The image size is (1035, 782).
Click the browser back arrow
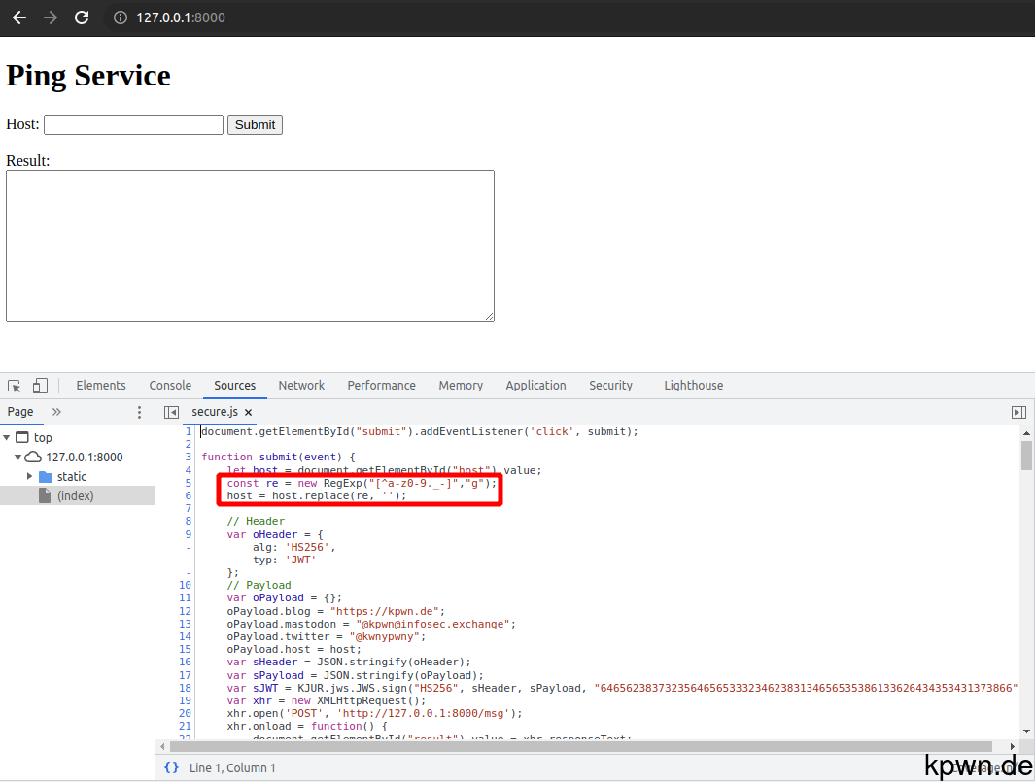pyautogui.click(x=18, y=17)
